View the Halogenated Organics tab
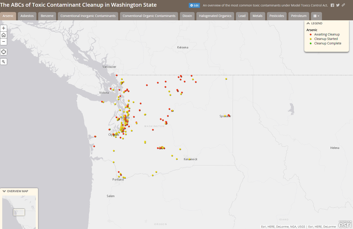The width and height of the screenshot is (353, 229). tap(215, 16)
